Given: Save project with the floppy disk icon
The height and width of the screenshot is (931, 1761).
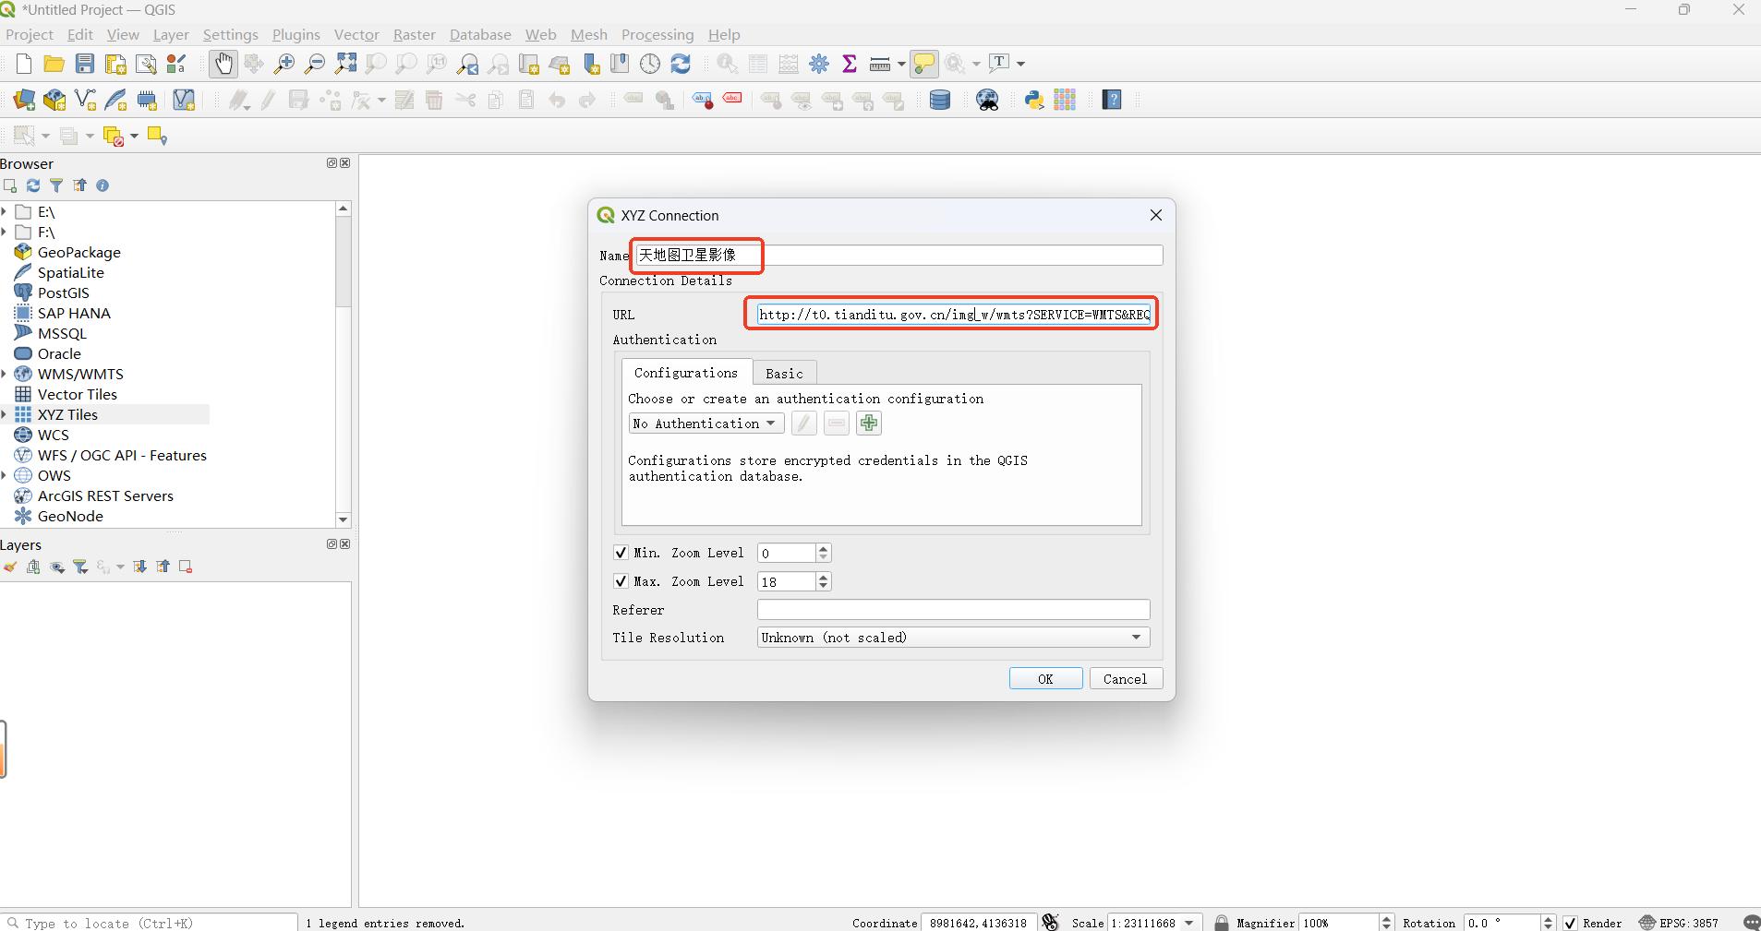Looking at the screenshot, I should [85, 64].
